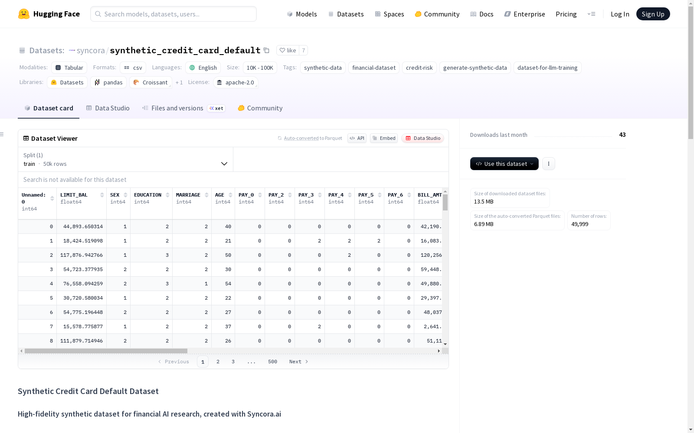The image size is (694, 433).
Task: Sort by the MARRIAGE column arrows
Action: point(206,195)
